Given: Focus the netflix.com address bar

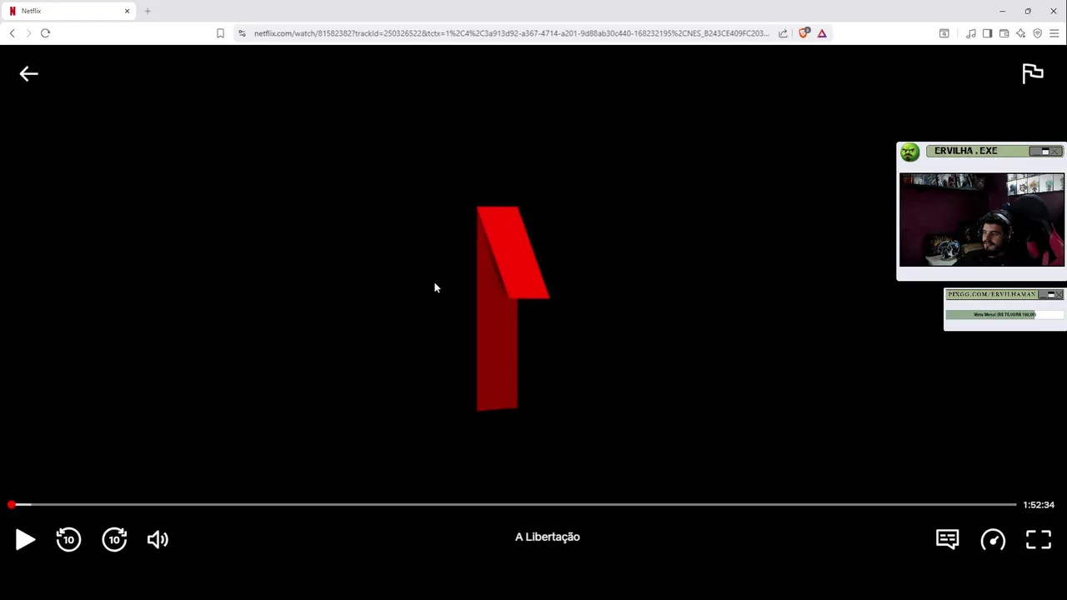Looking at the screenshot, I should click(511, 33).
